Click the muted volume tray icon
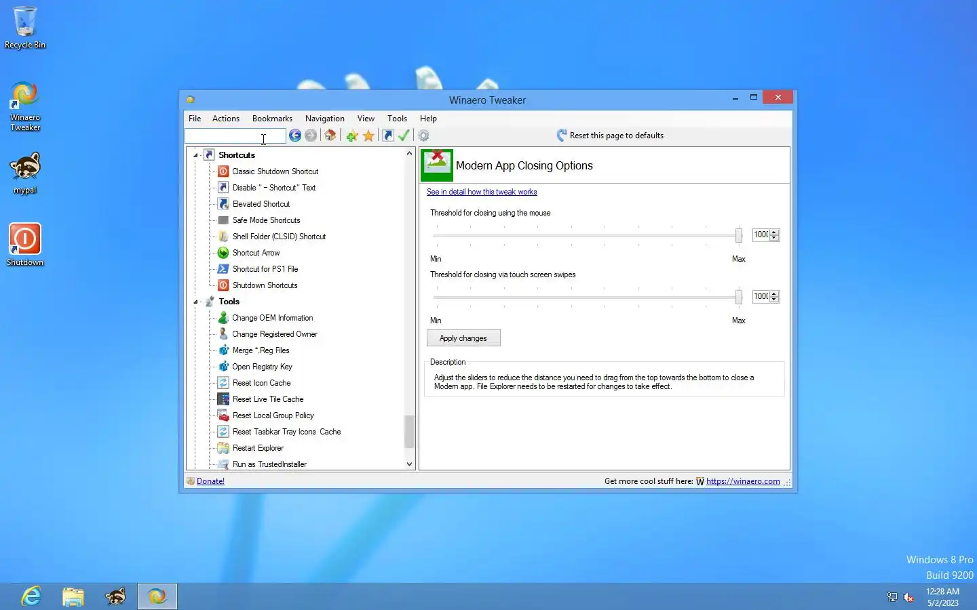Screen dimensions: 977x610 pos(908,597)
